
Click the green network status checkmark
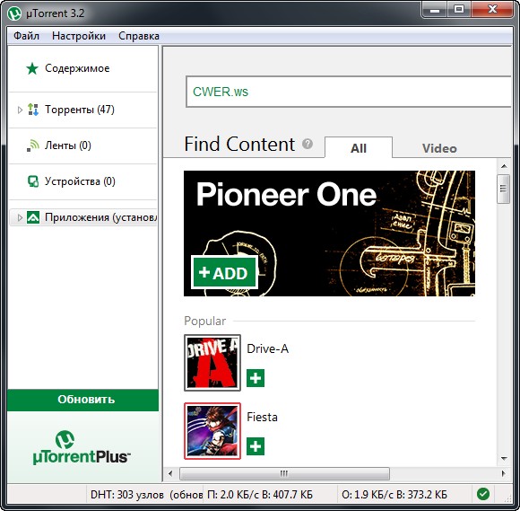click(483, 494)
